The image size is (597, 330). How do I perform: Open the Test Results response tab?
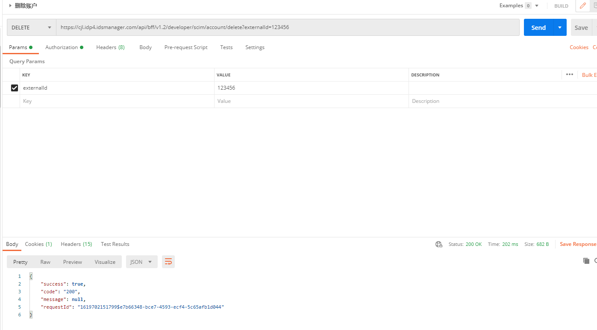click(x=115, y=244)
